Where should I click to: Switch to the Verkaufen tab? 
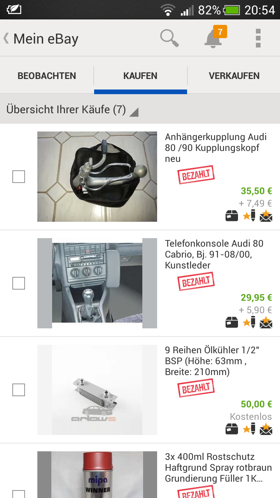[234, 76]
